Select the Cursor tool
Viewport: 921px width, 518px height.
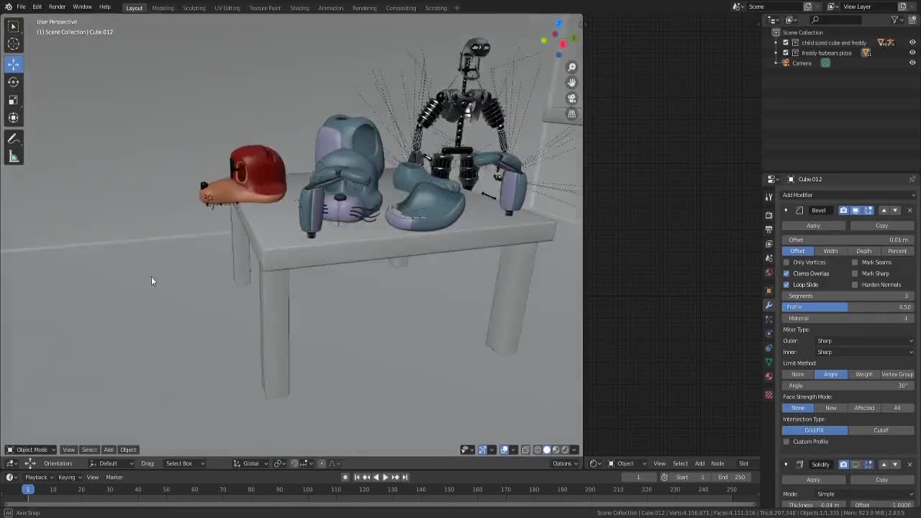tap(13, 45)
